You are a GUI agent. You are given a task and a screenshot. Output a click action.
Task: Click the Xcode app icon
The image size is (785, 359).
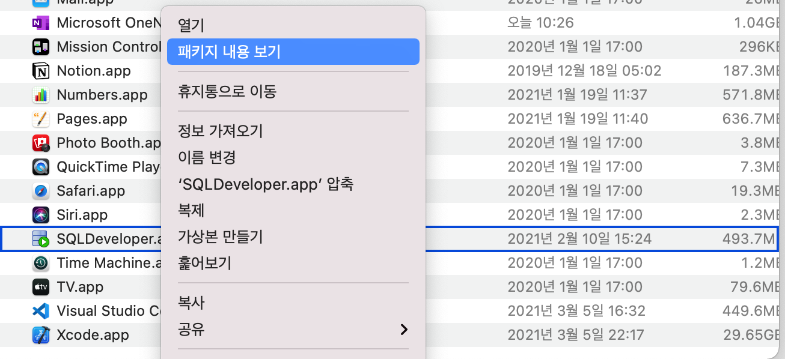click(41, 335)
